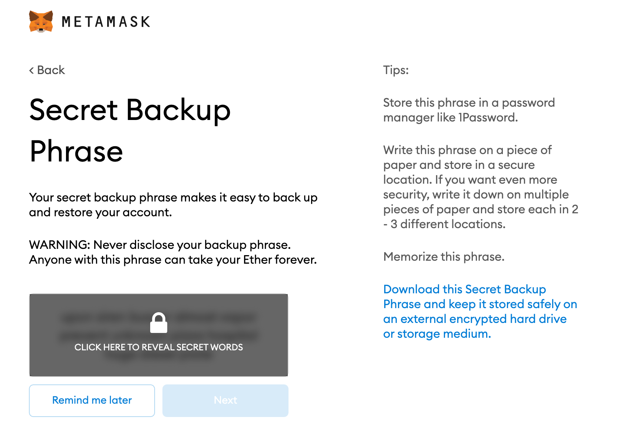Choose Remind me later
The width and height of the screenshot is (623, 437).
pos(92,400)
